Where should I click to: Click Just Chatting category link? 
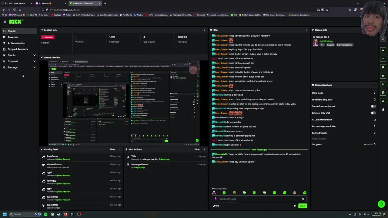pyautogui.click(x=326, y=41)
